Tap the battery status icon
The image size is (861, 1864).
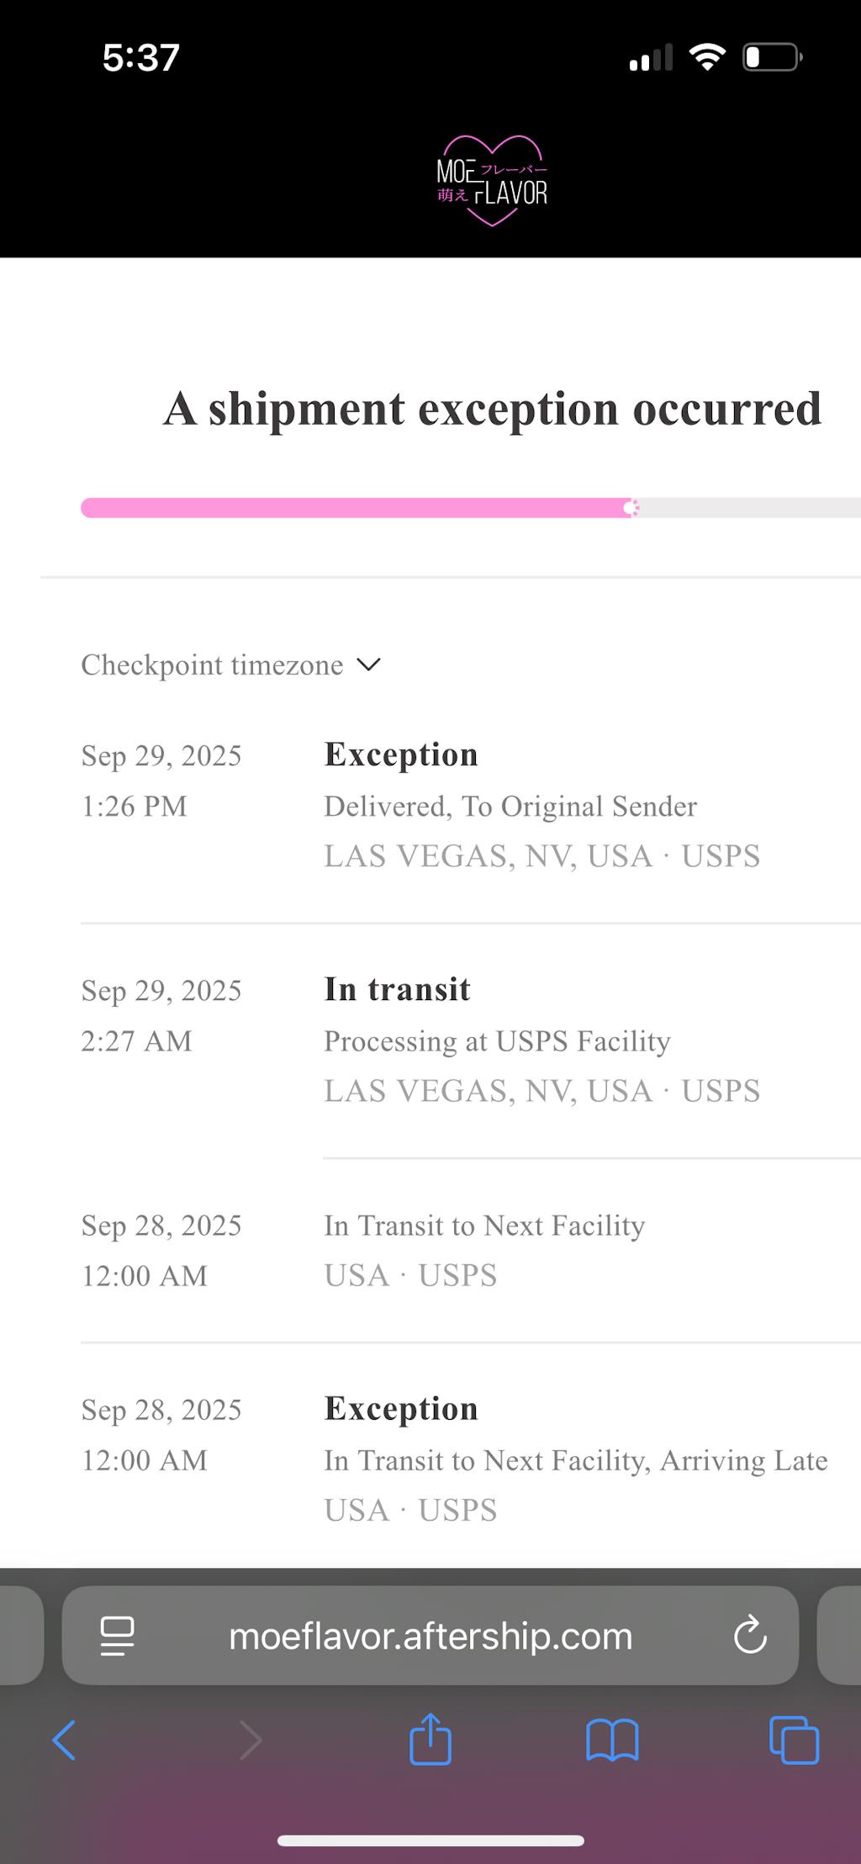pos(772,57)
